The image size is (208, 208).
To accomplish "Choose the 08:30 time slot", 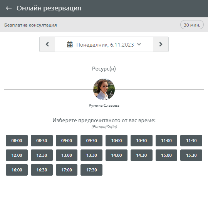I will pos(42,141).
